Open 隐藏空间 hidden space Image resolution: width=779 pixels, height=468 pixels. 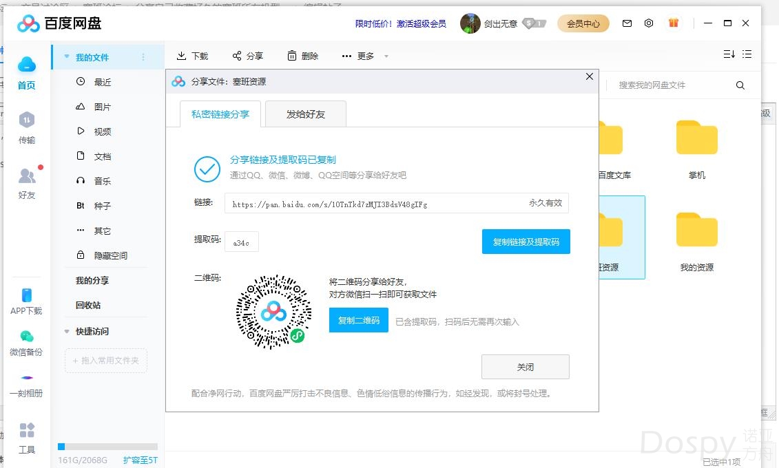click(x=110, y=255)
